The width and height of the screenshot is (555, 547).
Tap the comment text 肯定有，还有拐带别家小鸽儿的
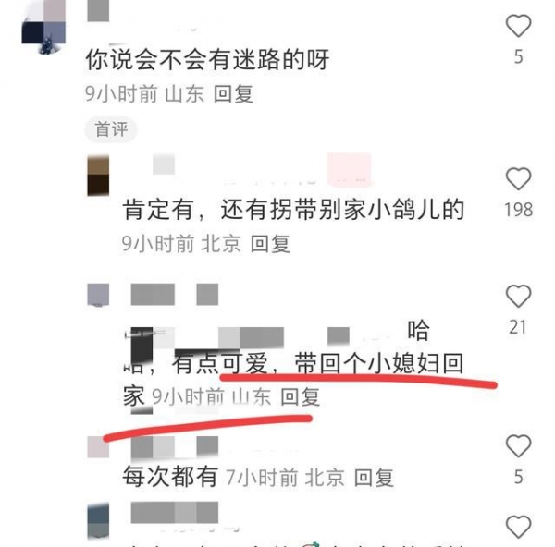[293, 210]
